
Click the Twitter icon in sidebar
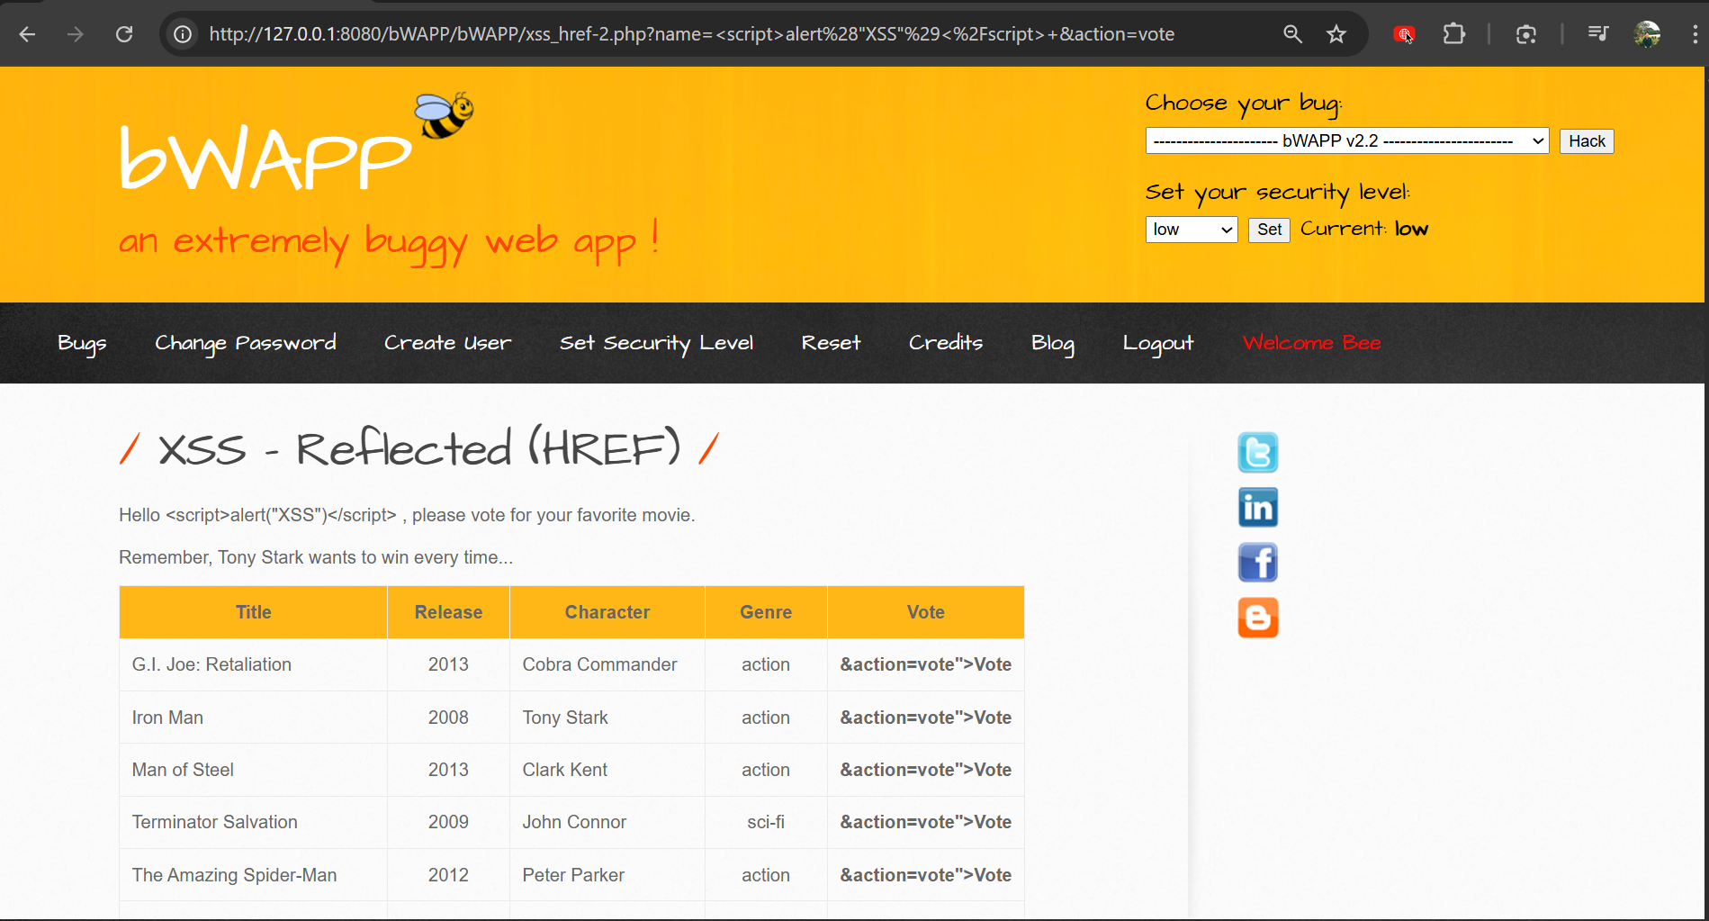(x=1257, y=452)
